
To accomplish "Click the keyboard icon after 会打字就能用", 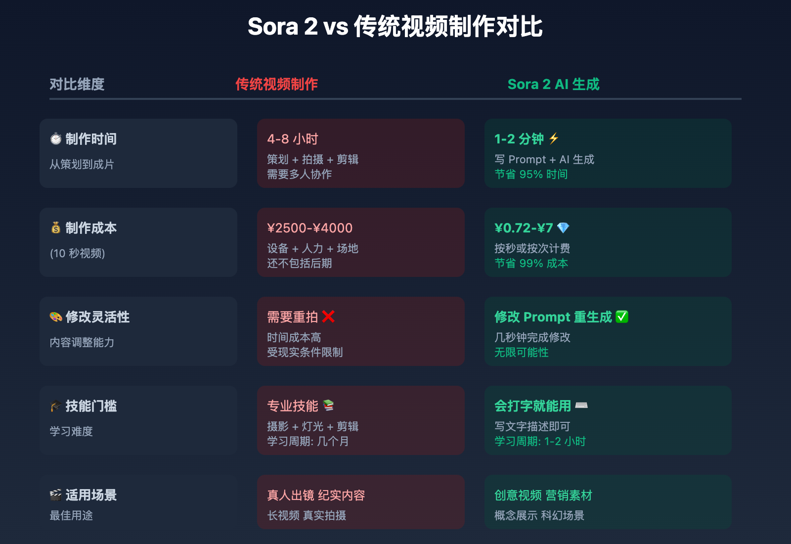I will (x=581, y=406).
